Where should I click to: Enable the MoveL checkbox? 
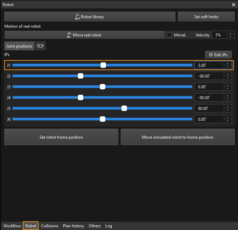(x=170, y=35)
